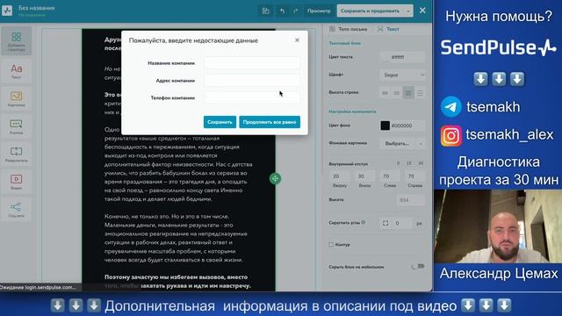Click the top padding field Вверху
Viewport: 562px width, 316px height.
point(339,176)
